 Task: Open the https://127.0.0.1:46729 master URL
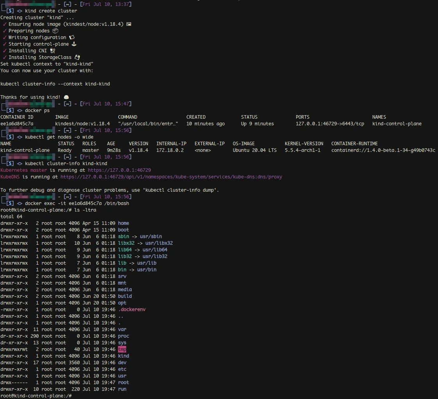tap(119, 170)
